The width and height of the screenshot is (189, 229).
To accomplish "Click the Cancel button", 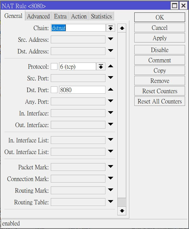I will pos(160,28).
